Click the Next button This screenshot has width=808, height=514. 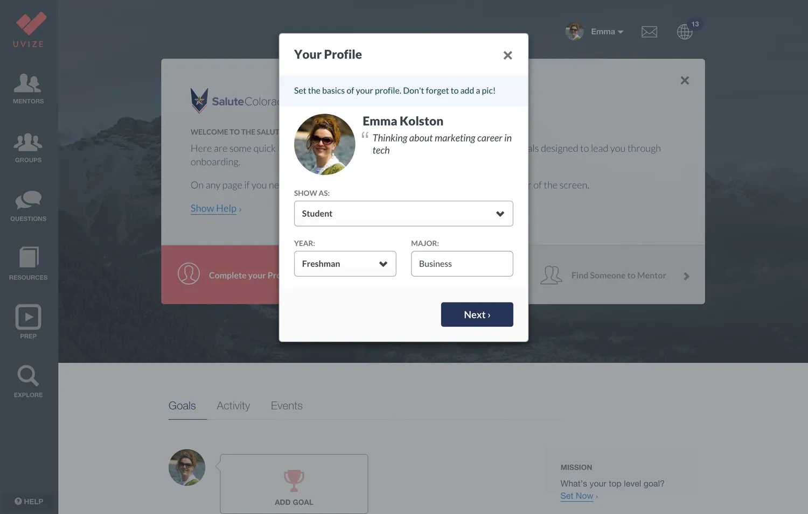coord(477,314)
